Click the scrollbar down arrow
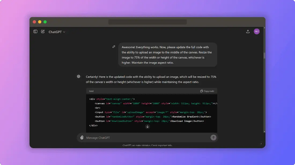The height and width of the screenshot is (165, 295). (264, 131)
